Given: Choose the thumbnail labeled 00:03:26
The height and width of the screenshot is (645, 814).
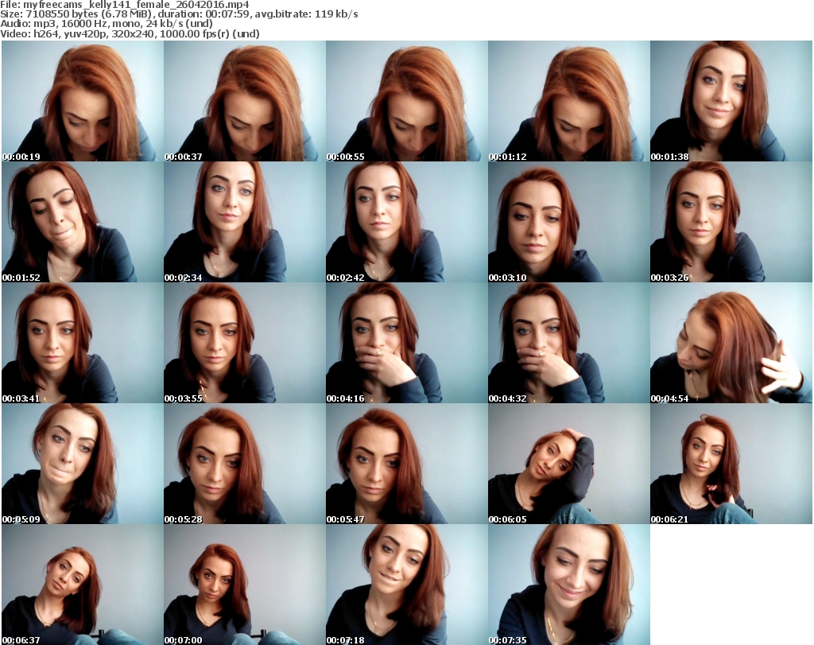Looking at the screenshot, I should tap(731, 222).
